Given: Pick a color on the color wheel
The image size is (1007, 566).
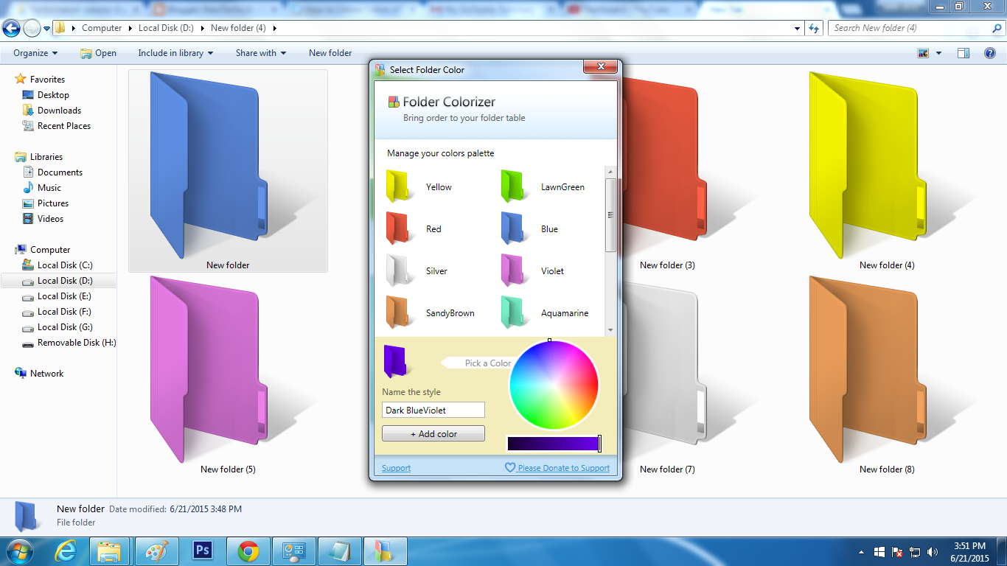Looking at the screenshot, I should point(554,385).
